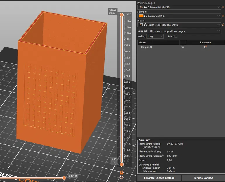Click the 120.00 (600) top layer label
Image resolution: width=225 pixels, height=182 pixels.
[113, 11]
